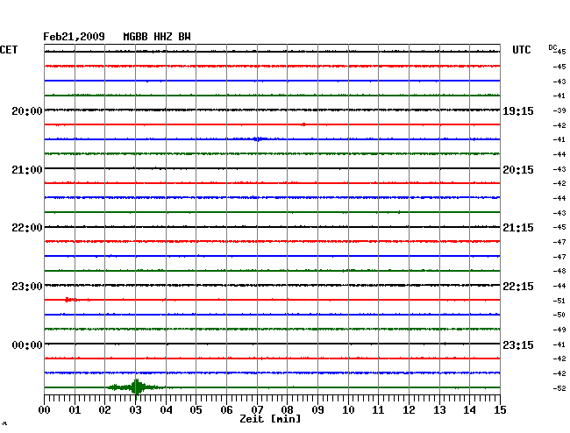Click the 21:15 UTC time label
Viewport: 570px width, 433px height.
click(518, 228)
